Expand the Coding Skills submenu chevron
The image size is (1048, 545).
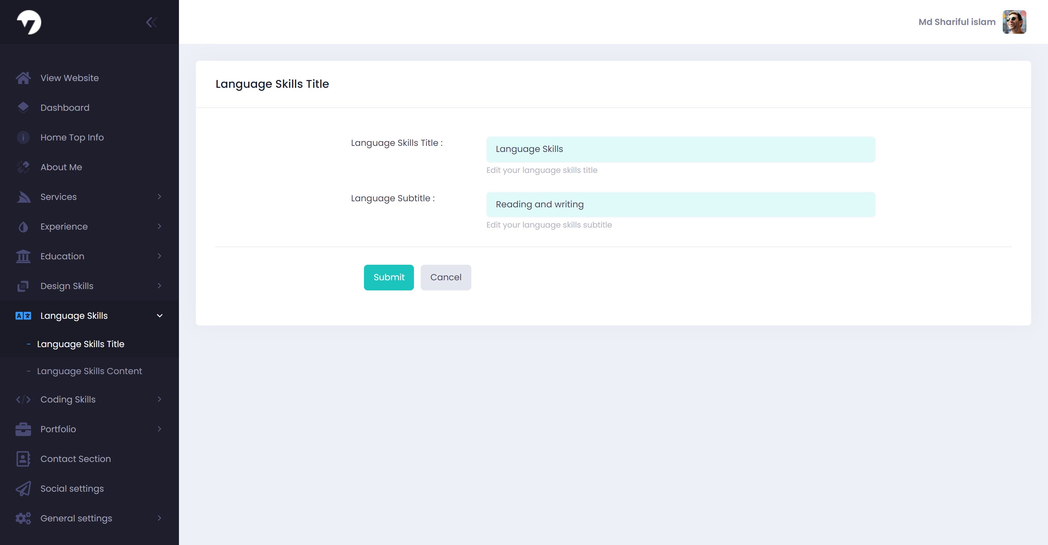point(159,399)
